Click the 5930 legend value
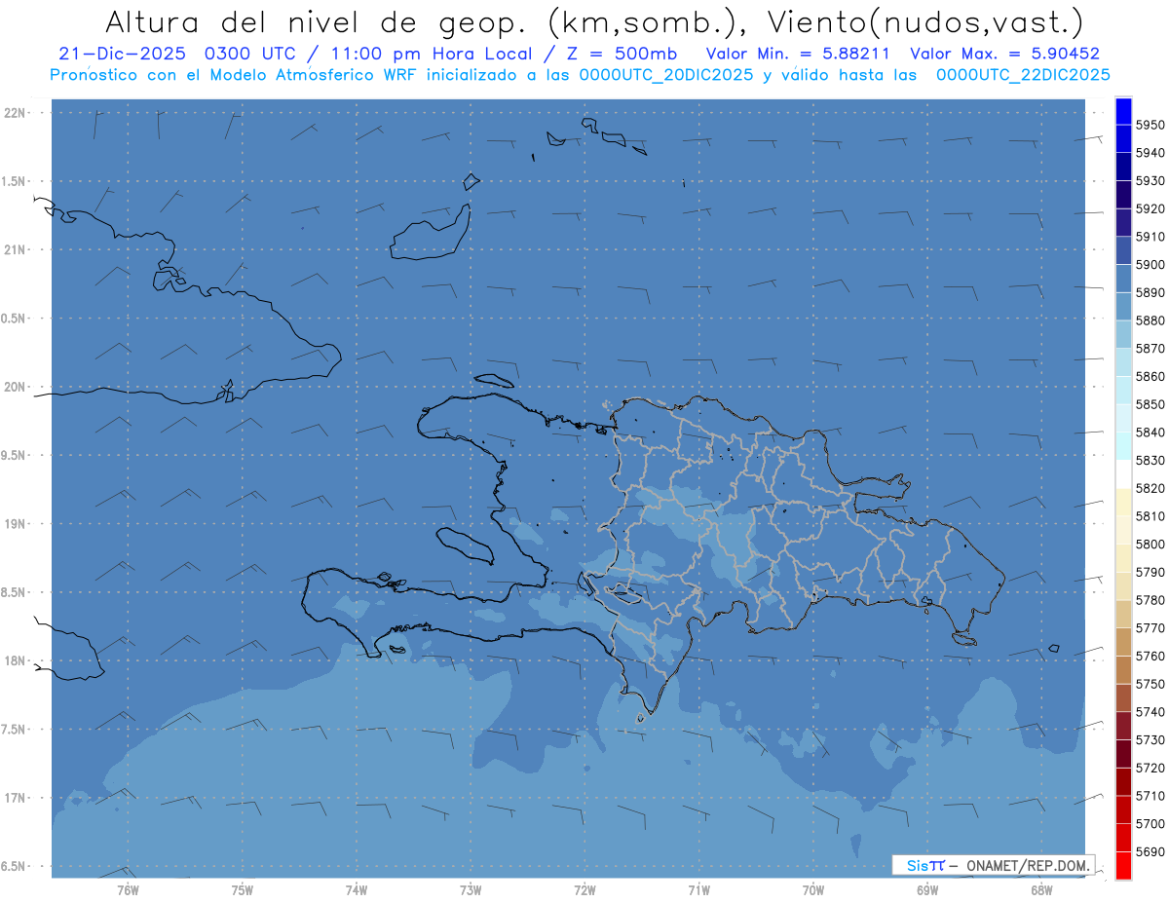The width and height of the screenshot is (1169, 903). pyautogui.click(x=1150, y=181)
